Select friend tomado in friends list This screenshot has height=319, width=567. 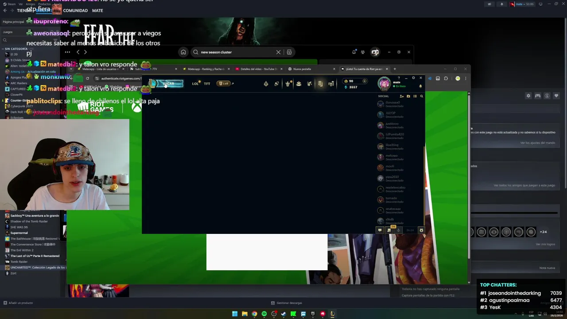400,200
